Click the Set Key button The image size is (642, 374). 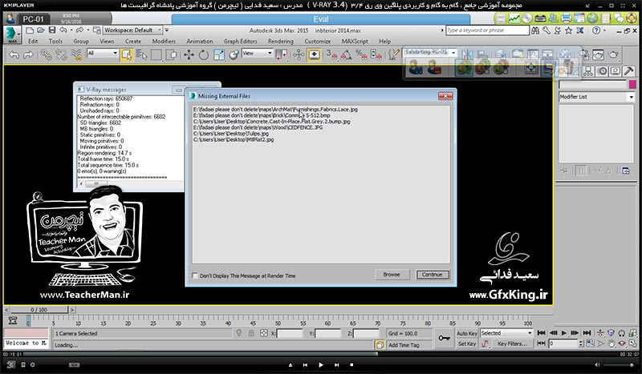click(466, 344)
